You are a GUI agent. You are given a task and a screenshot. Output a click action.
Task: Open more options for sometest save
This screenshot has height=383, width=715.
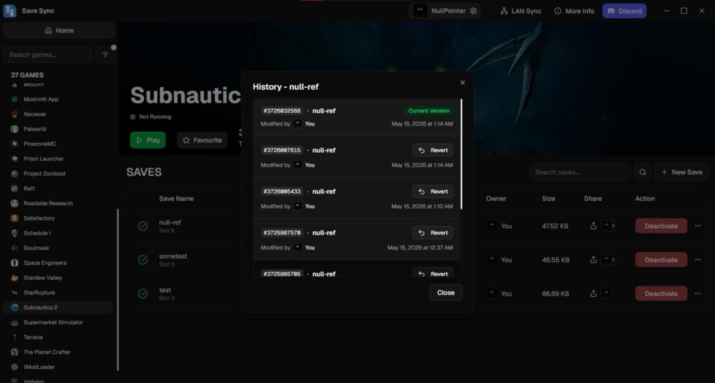(x=698, y=260)
